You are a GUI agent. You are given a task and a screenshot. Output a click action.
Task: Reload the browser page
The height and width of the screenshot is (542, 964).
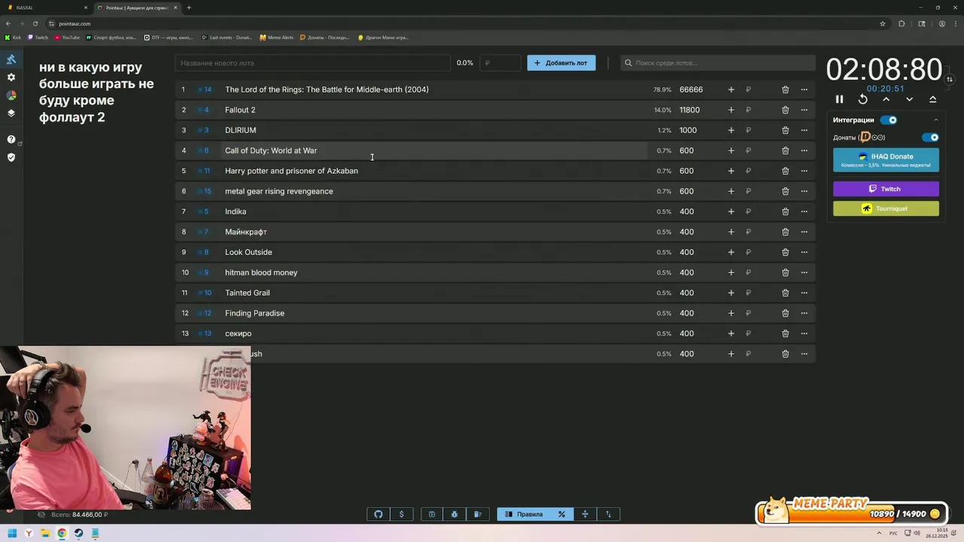click(x=35, y=23)
